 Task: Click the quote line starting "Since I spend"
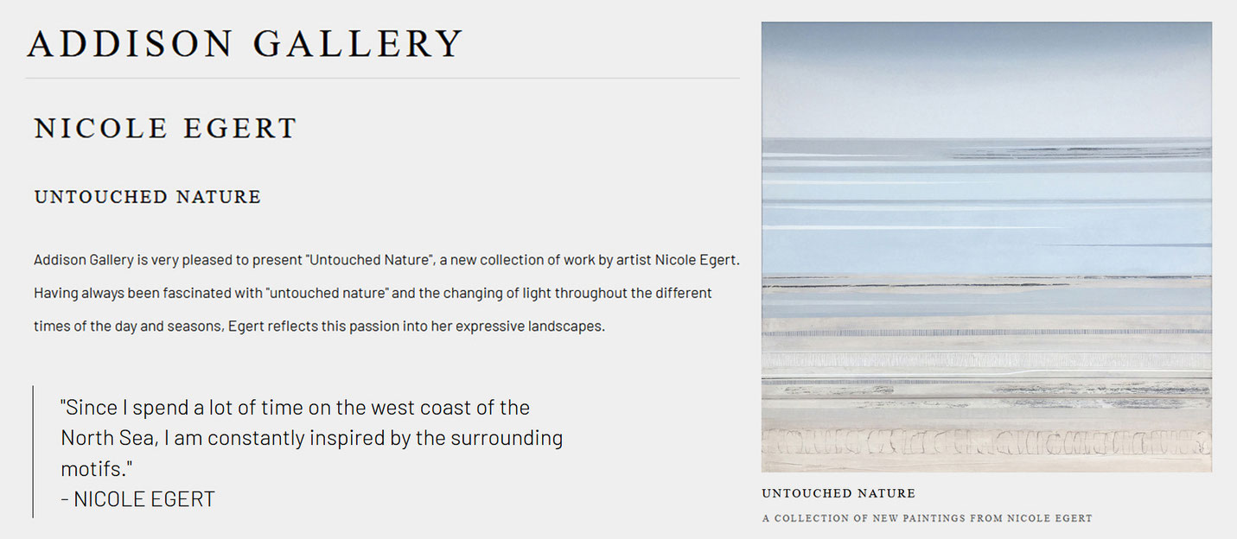tap(295, 408)
